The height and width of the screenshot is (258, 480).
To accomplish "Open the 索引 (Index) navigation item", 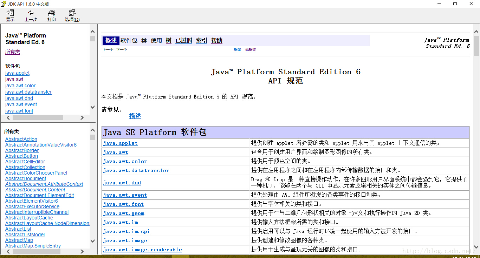I will click(202, 41).
